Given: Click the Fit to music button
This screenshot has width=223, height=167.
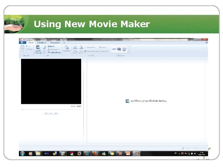Looking at the screenshot, I should click(91, 51).
